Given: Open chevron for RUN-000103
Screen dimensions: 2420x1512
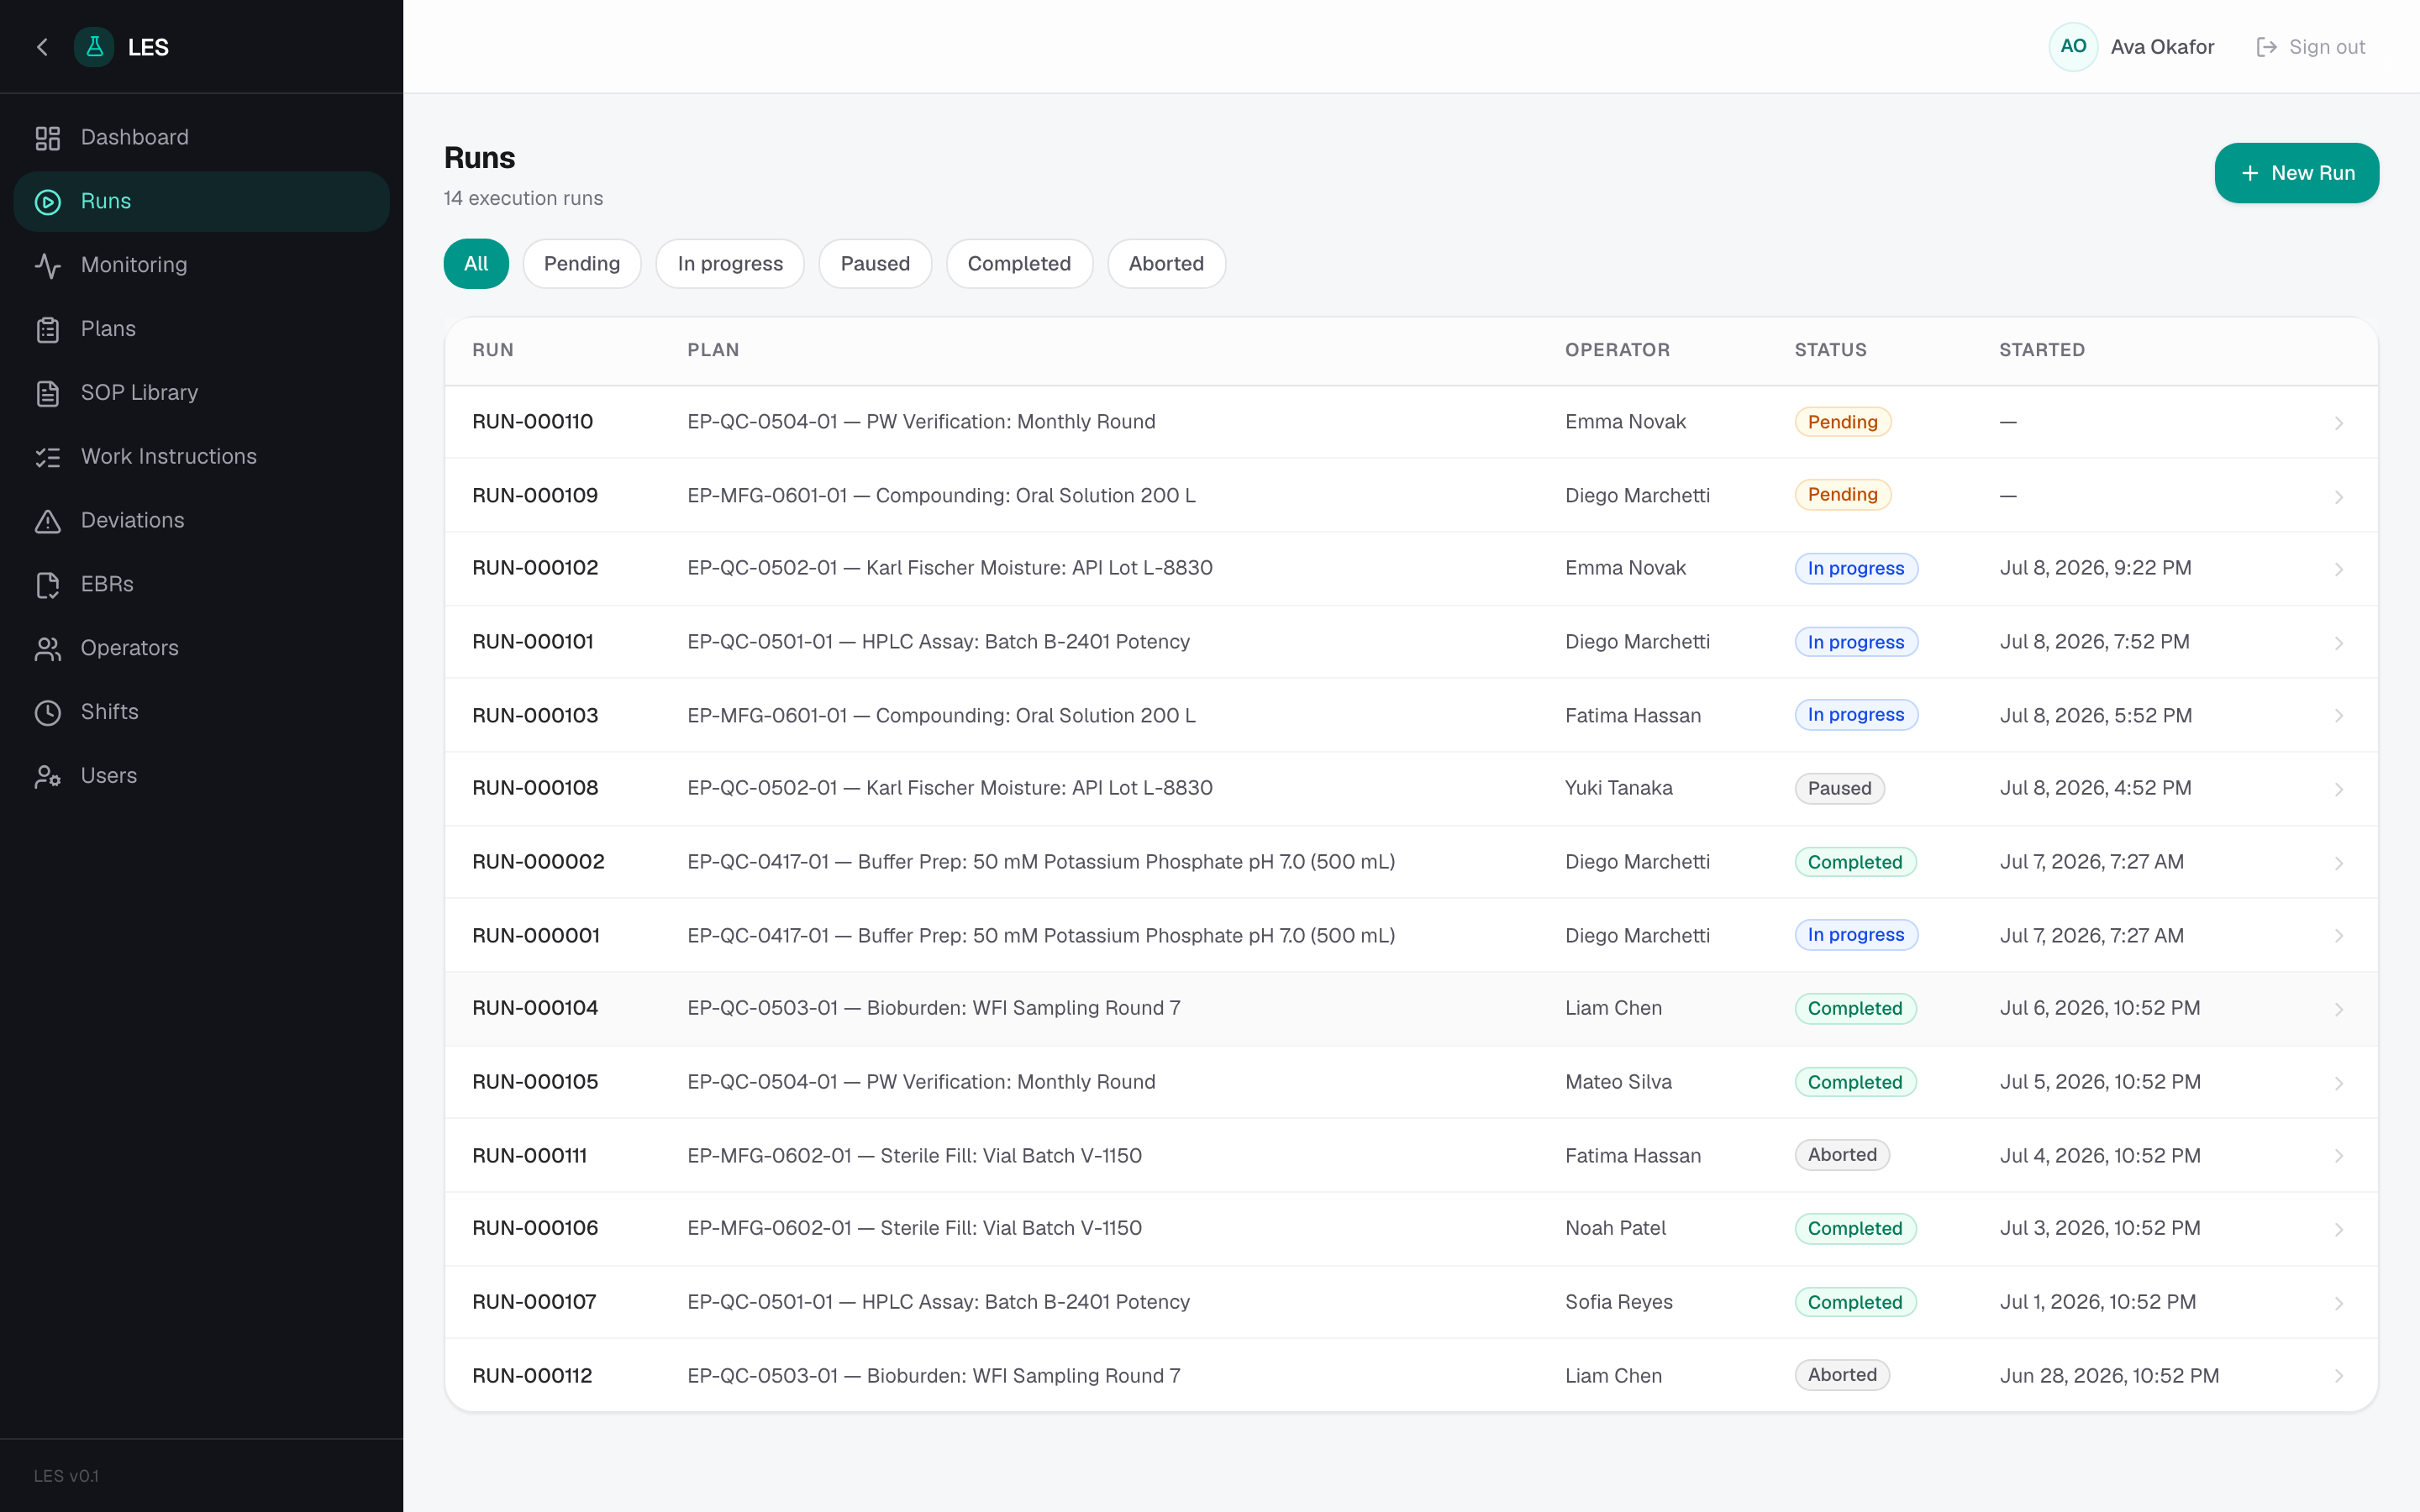Looking at the screenshot, I should [x=2338, y=716].
